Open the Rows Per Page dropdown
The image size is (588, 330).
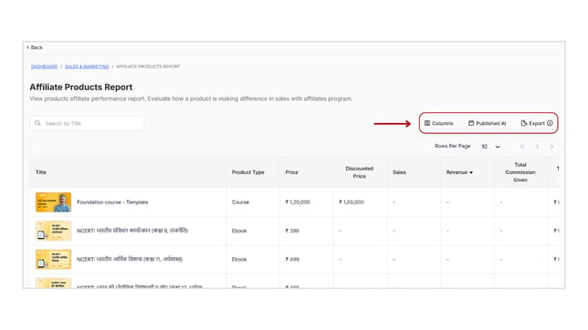(x=491, y=147)
